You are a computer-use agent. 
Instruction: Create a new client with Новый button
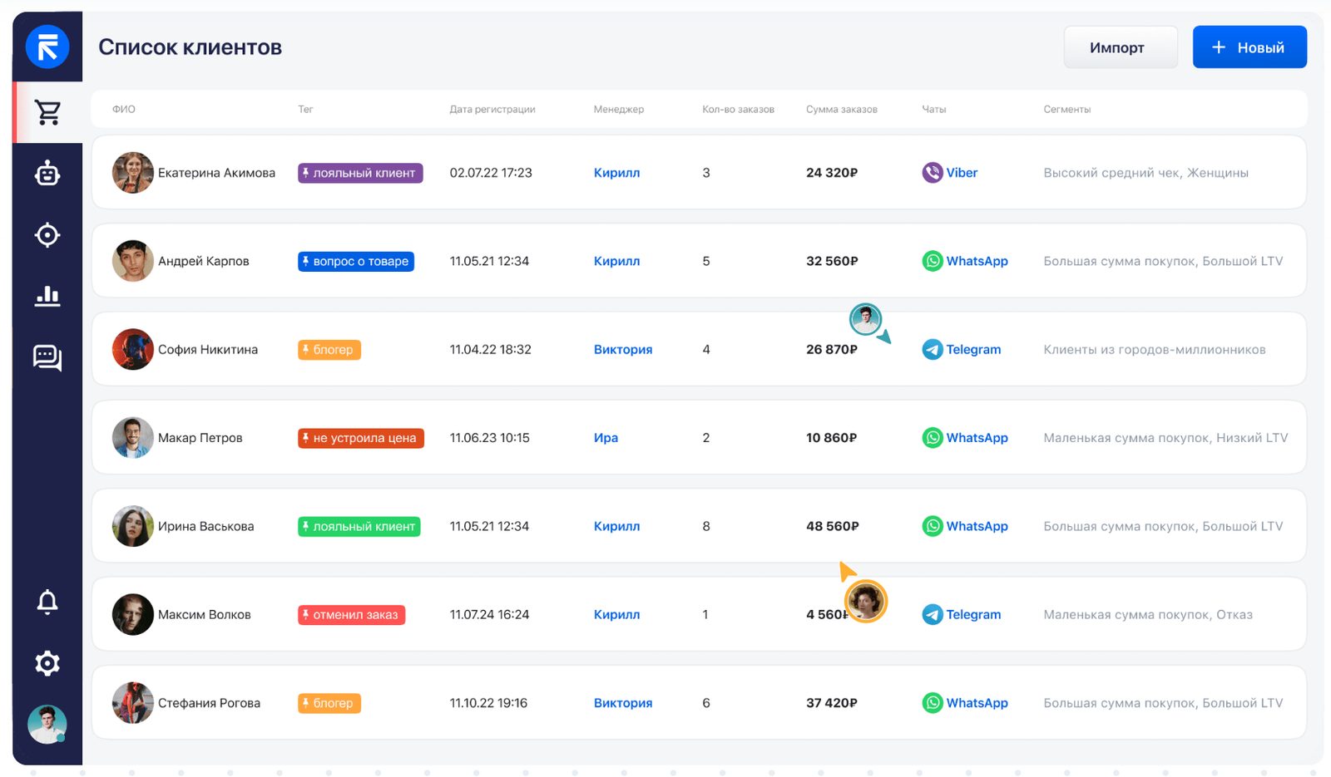[x=1249, y=47]
